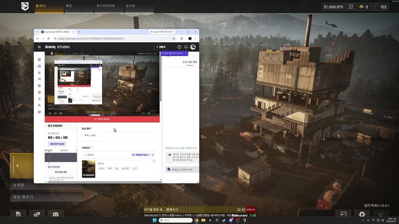Image resolution: width=399 pixels, height=224 pixels.
Task: Dismiss the unread message tooltip
Action: point(186,53)
